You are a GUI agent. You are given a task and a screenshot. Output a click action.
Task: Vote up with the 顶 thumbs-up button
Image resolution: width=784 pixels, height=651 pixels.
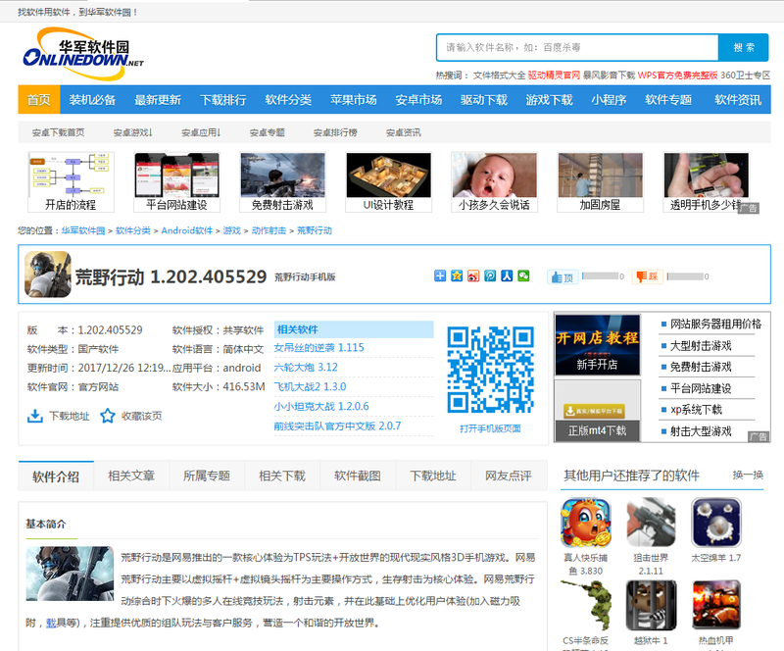point(563,276)
